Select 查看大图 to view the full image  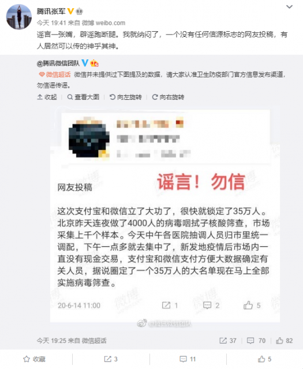83,97
